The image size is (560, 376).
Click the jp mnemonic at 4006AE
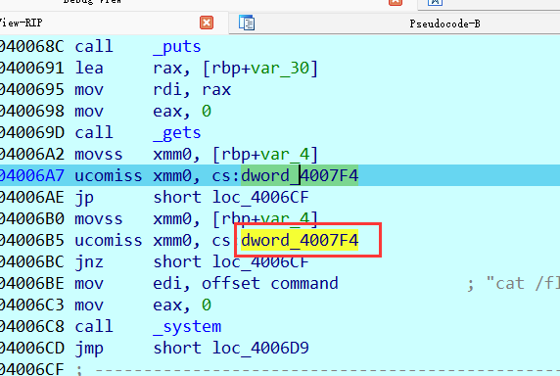(84, 198)
